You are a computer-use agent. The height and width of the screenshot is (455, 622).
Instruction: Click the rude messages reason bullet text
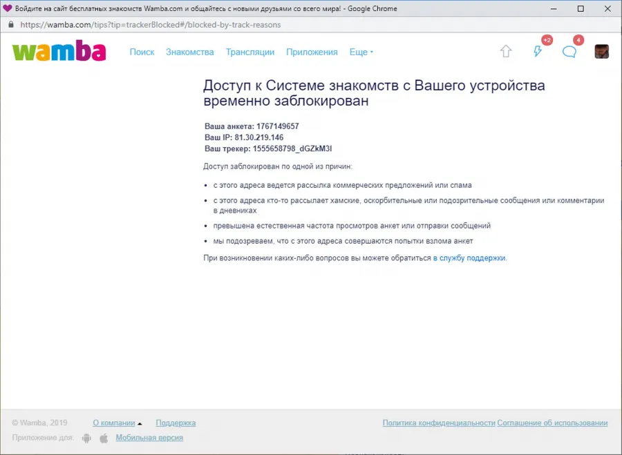click(409, 205)
